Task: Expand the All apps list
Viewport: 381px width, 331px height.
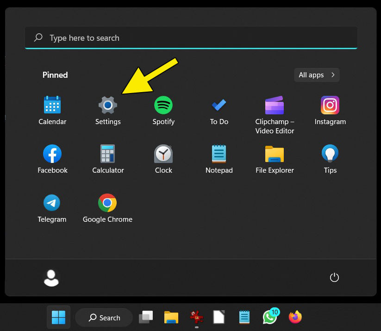Action: (x=317, y=75)
